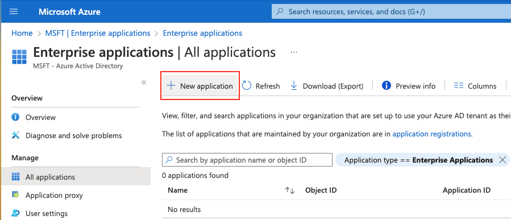This screenshot has height=220, width=511.
Task: Click the Application proxy icon
Action: tap(15, 195)
